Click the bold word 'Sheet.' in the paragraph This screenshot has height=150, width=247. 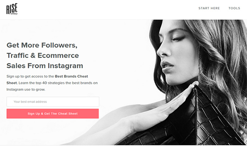12,83
